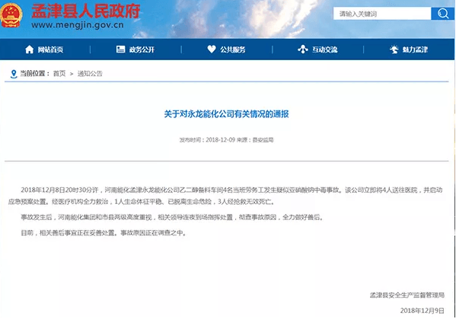Click the 孟津县人民政府 site title
Image resolution: width=456 pixels, height=319 pixels.
tap(86, 11)
